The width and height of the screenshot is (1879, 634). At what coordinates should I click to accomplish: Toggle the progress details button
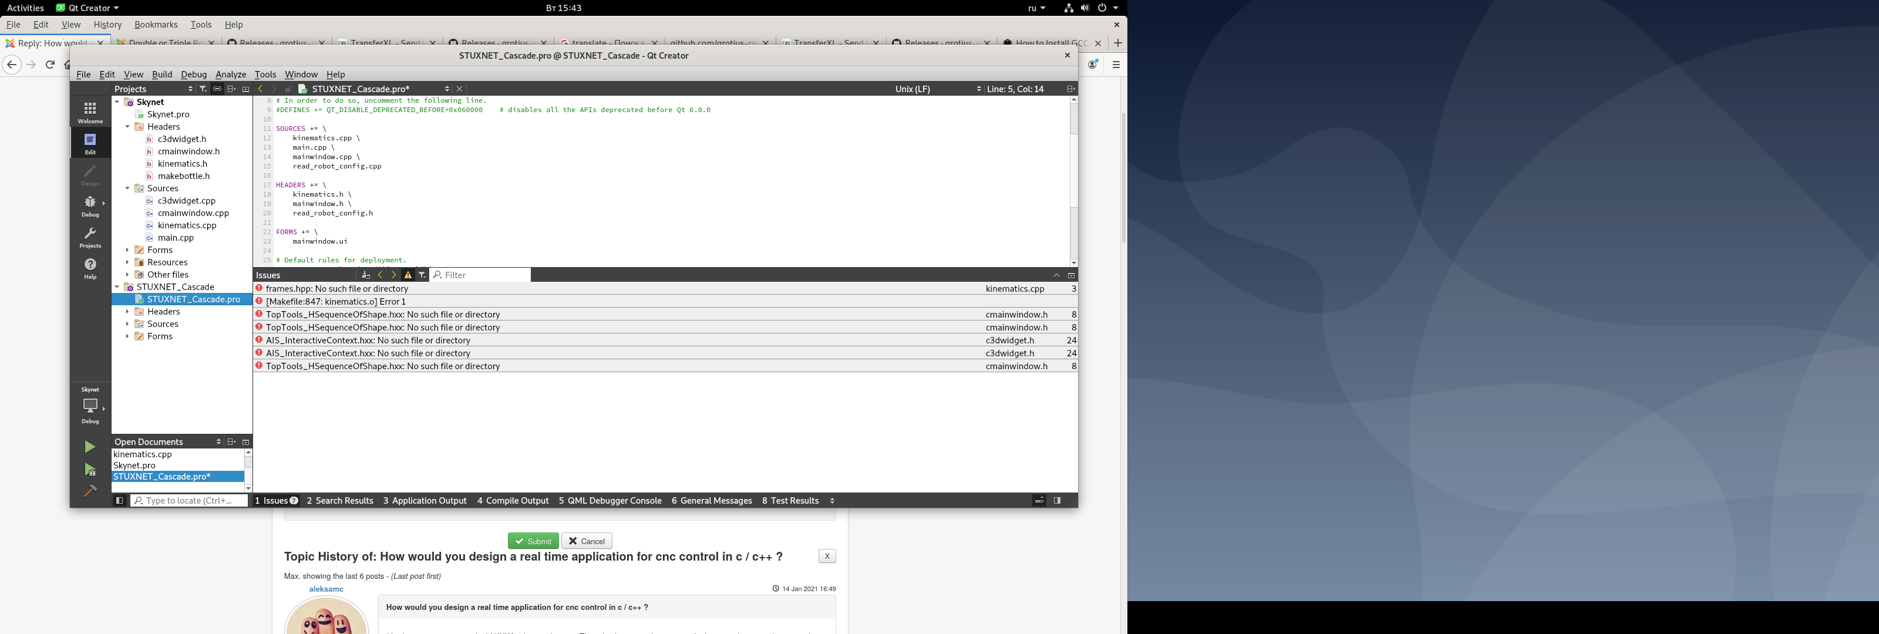coord(1039,501)
